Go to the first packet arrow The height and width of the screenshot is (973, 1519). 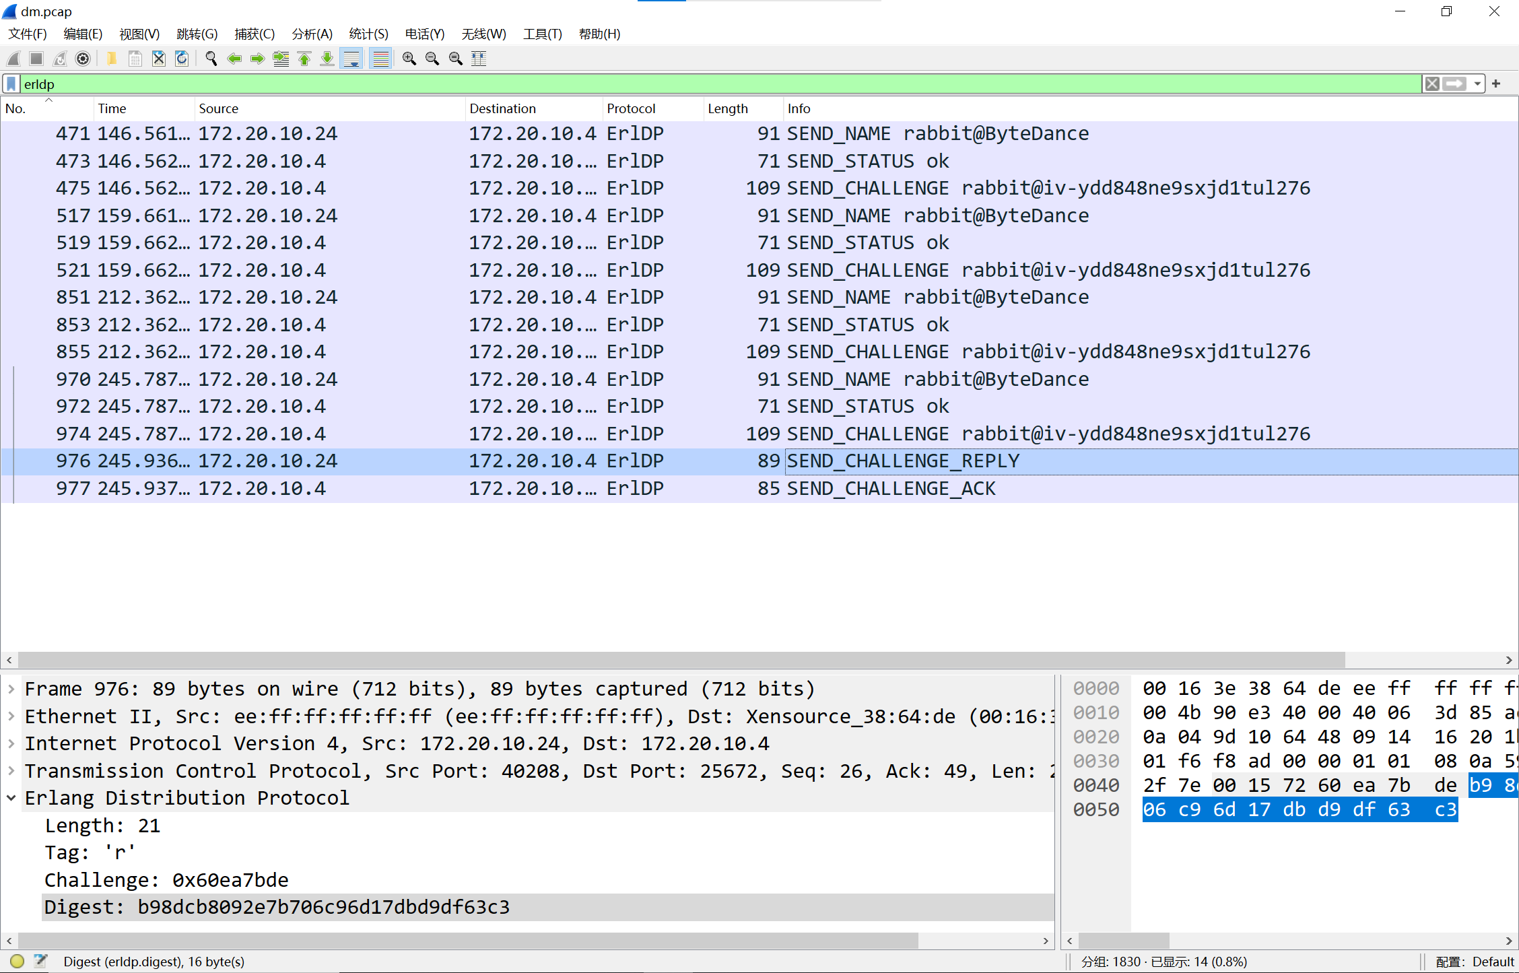pos(304,59)
